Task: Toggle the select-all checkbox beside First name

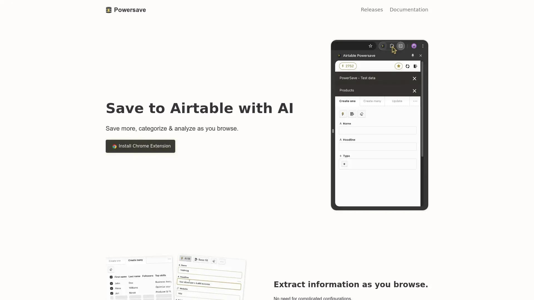Action: (x=111, y=277)
